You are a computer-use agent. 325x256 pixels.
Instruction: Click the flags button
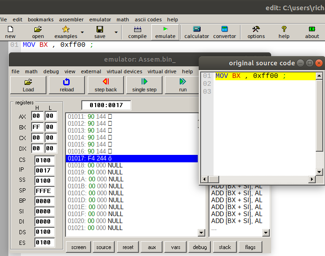[x=250, y=247]
